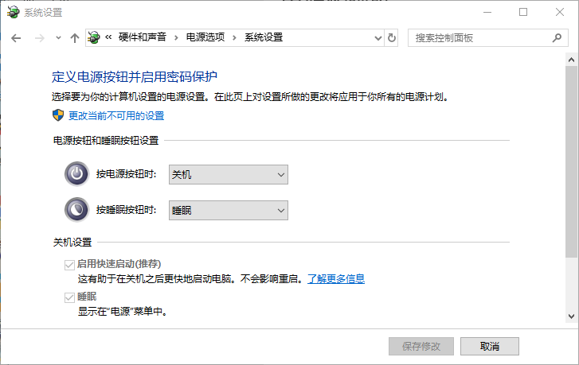Expand the address bar history dropdown

tap(378, 37)
